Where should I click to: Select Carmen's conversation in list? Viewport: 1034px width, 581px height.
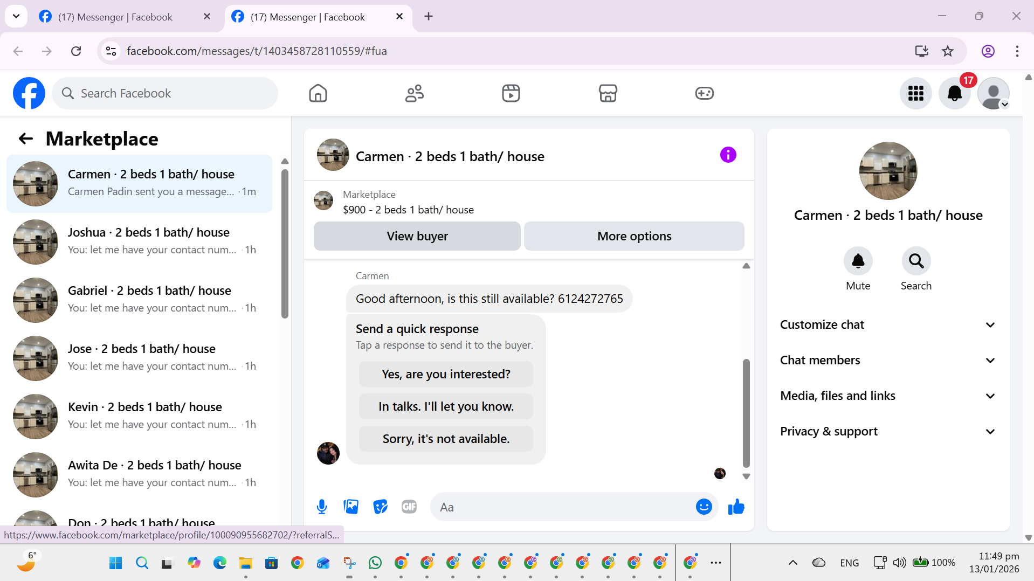click(x=140, y=183)
